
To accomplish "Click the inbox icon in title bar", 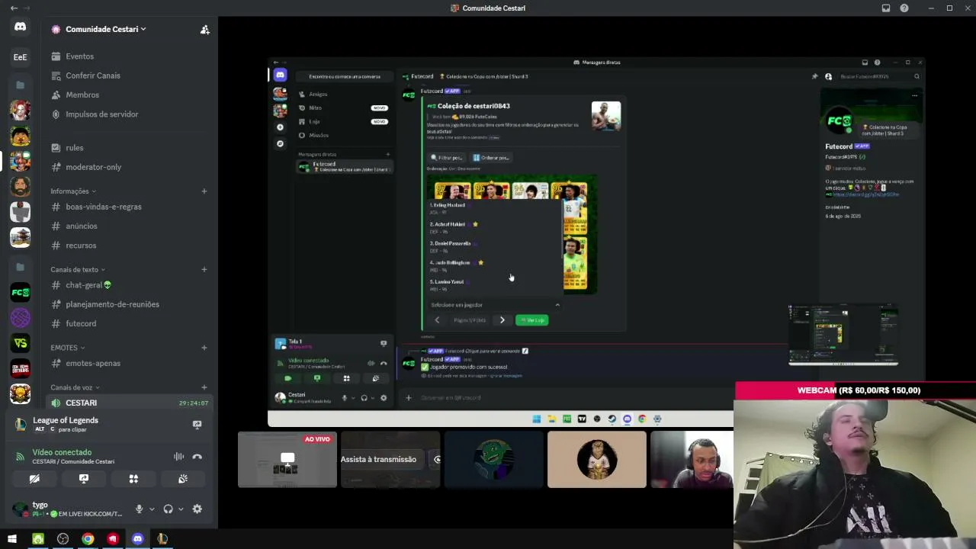I will coord(886,8).
